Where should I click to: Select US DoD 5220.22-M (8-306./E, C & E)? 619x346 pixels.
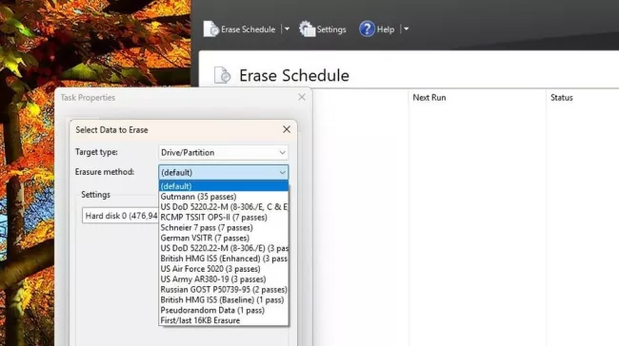[x=224, y=206]
